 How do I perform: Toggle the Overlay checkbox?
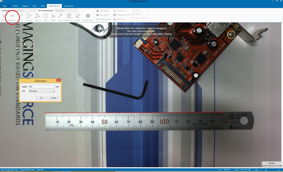point(133,11)
